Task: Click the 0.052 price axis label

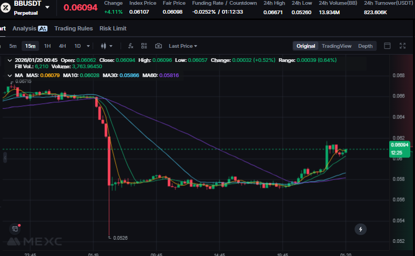Action: (399, 241)
